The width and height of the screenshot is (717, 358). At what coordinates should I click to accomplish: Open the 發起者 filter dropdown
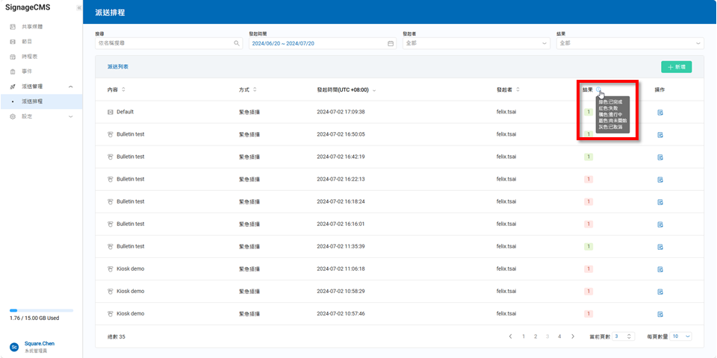476,43
